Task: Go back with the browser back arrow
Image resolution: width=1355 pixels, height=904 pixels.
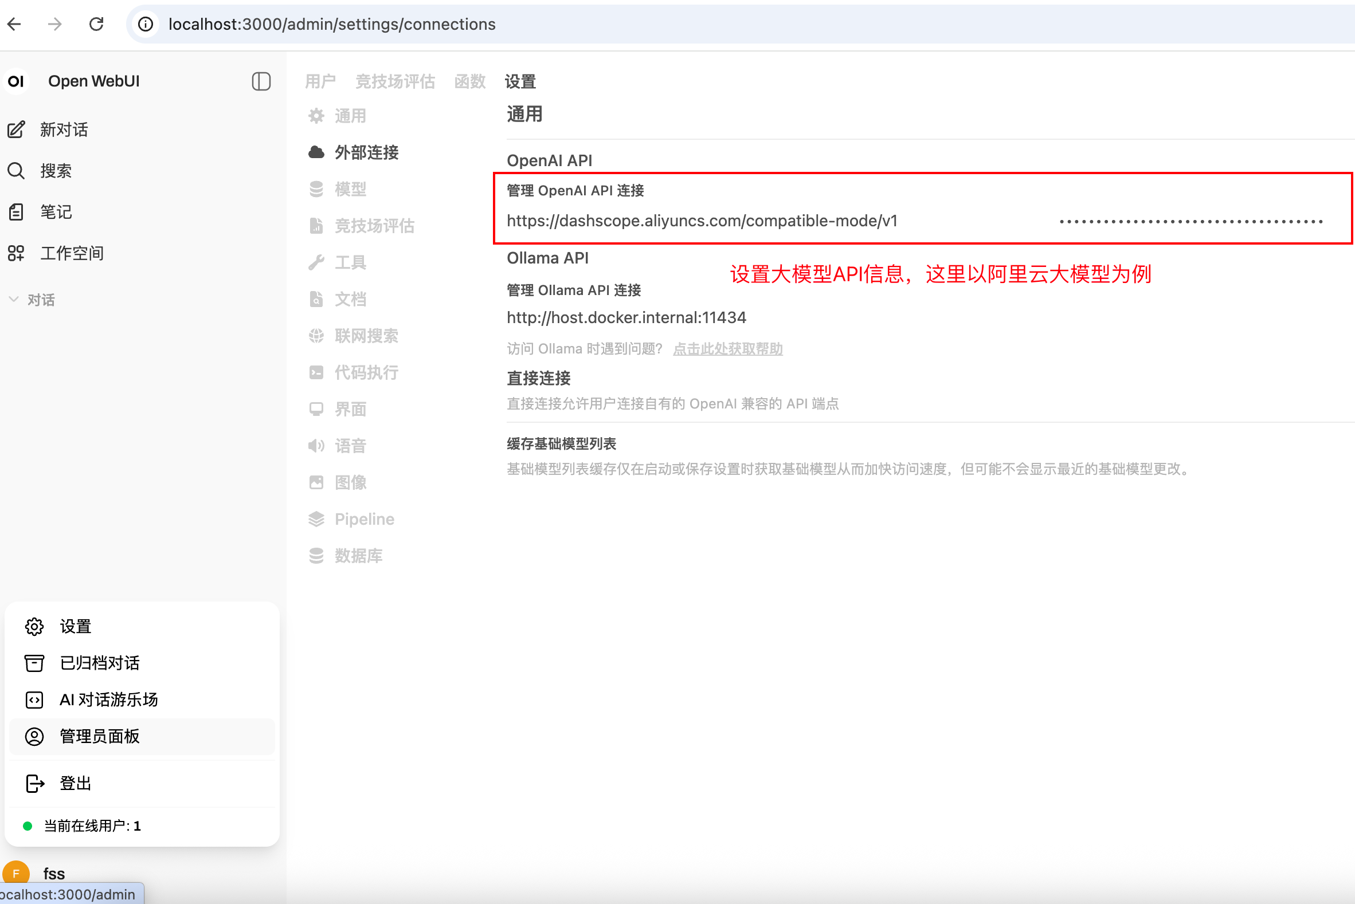Action: click(x=14, y=24)
